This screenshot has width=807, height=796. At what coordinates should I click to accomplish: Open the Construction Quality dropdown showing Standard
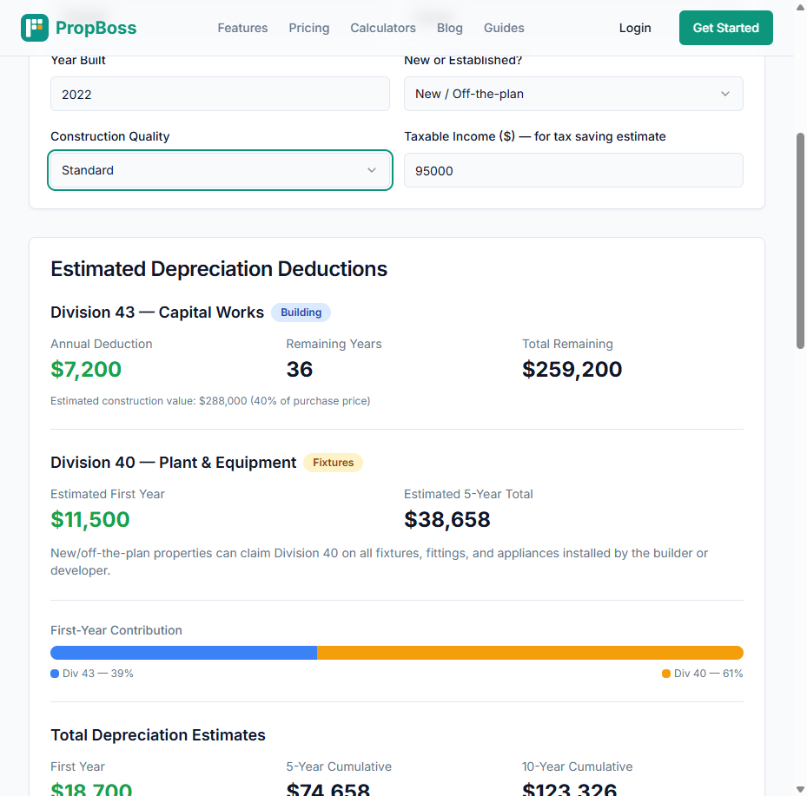pos(220,170)
